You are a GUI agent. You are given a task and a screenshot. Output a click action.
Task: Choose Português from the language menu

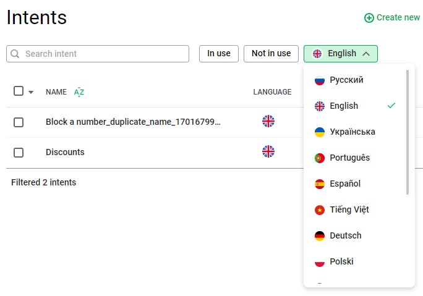(x=349, y=158)
